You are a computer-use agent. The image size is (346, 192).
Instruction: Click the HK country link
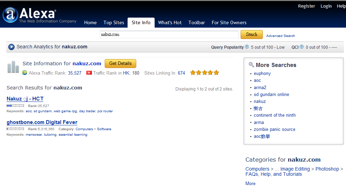point(127,73)
